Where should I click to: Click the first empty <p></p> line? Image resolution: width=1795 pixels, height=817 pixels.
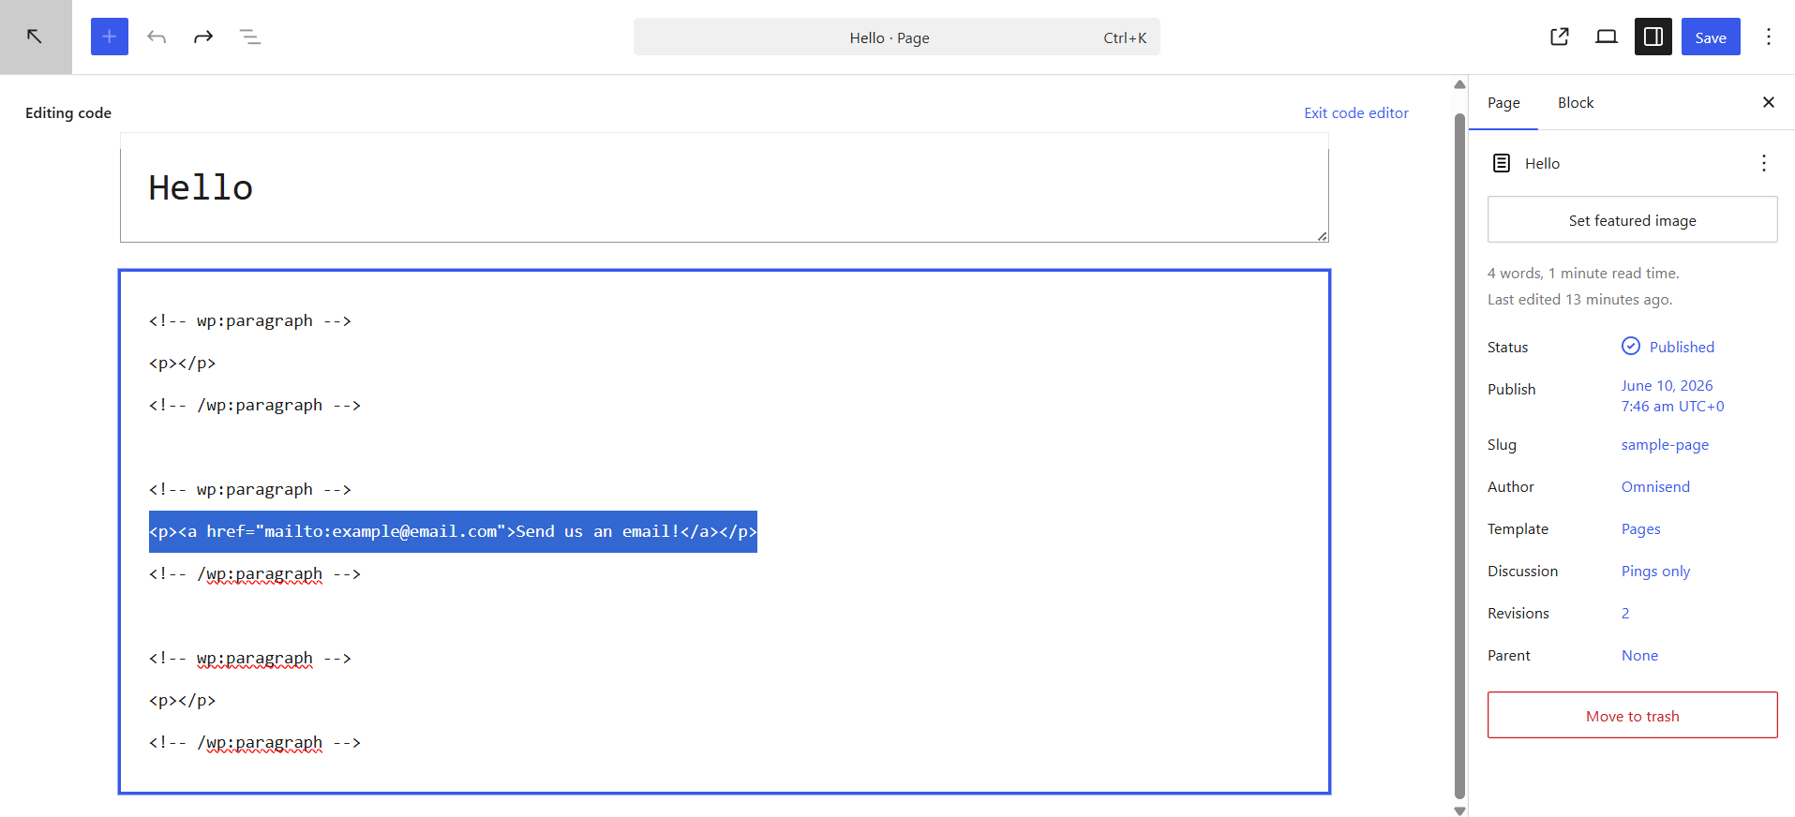pyautogui.click(x=182, y=363)
